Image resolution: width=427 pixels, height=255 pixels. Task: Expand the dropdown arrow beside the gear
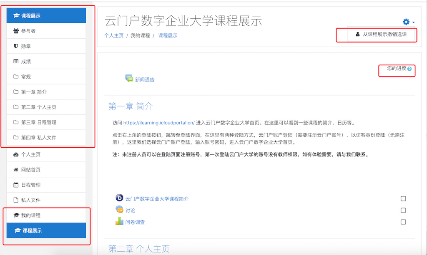pyautogui.click(x=413, y=22)
